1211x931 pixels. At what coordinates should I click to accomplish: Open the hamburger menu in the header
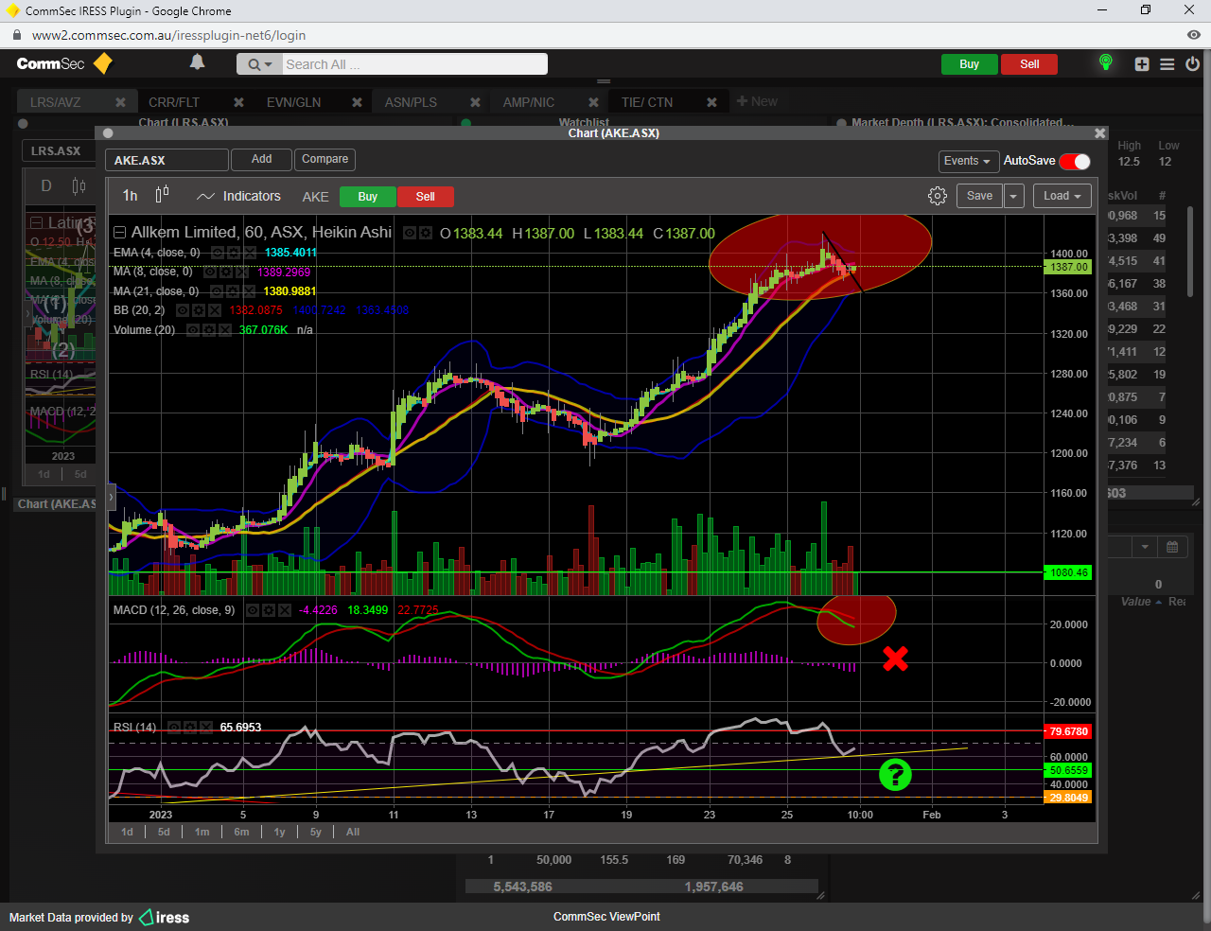1167,64
